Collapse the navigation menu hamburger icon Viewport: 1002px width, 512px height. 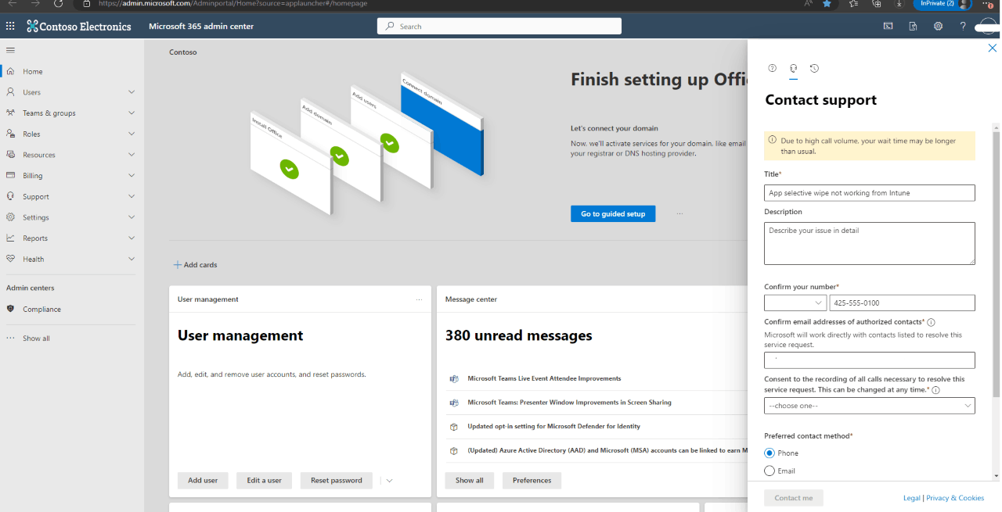pos(10,50)
